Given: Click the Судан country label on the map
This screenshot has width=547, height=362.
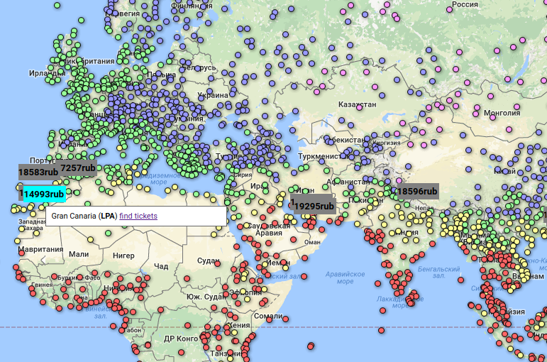Looking at the screenshot, I should click(208, 260).
